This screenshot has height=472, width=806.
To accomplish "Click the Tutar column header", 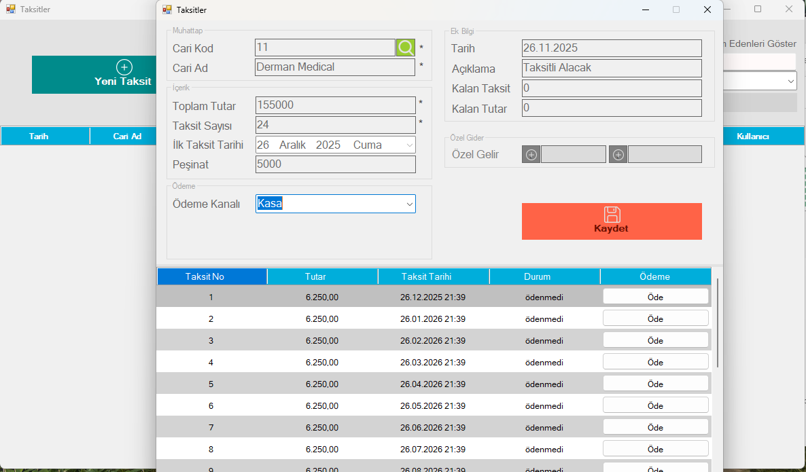I will pyautogui.click(x=322, y=276).
